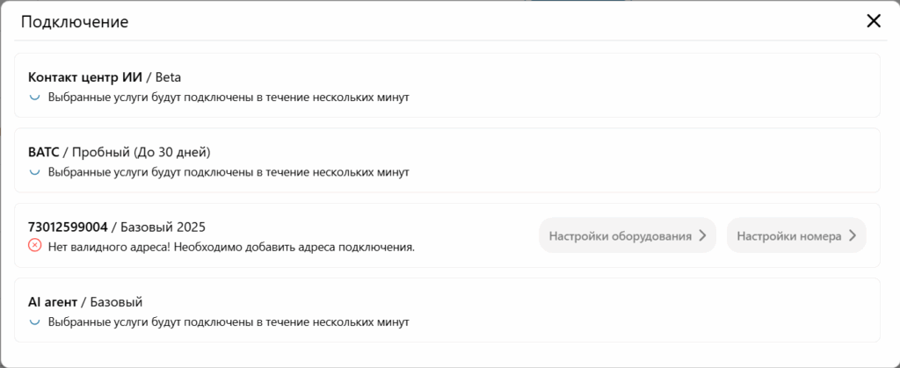Open Настройки номера
This screenshot has width=900, height=368.
click(795, 235)
